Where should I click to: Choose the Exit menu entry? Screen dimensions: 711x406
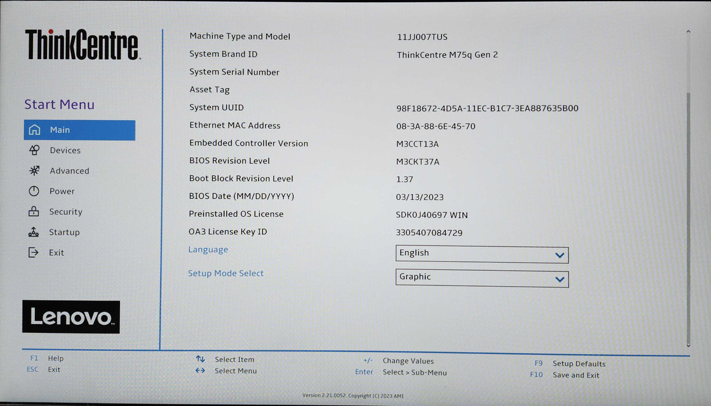tap(56, 252)
